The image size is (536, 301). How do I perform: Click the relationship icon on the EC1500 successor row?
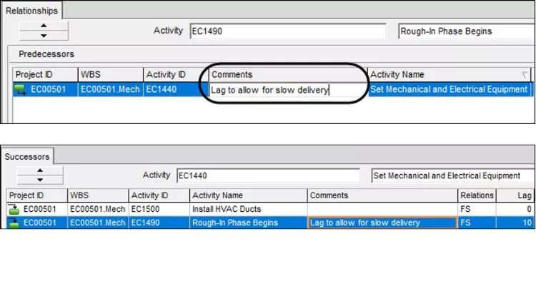(14, 210)
